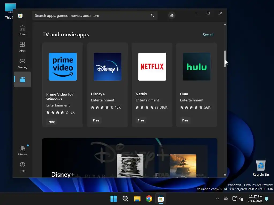
Task: Click the banner's face poster thumbnail
Action: coord(130,166)
